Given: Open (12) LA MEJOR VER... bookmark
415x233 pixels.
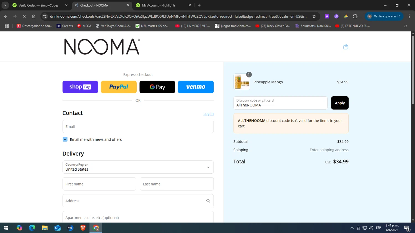Looking at the screenshot, I should click(x=193, y=26).
